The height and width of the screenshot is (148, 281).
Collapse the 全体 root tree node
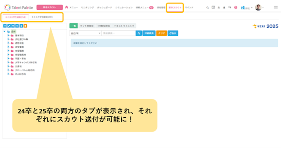(x=4, y=31)
